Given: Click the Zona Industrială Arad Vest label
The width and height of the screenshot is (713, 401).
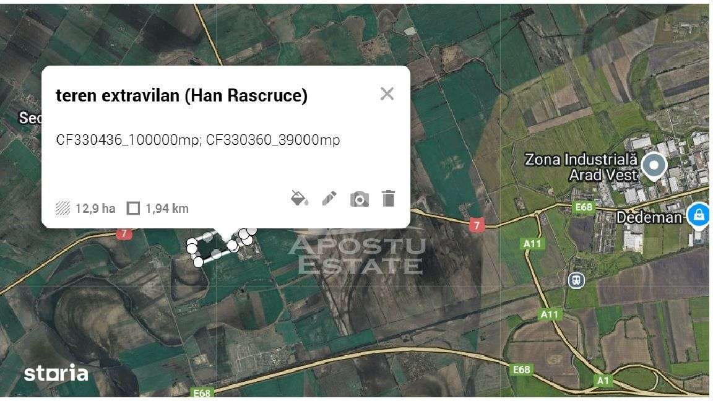Looking at the screenshot, I should click(x=581, y=167).
